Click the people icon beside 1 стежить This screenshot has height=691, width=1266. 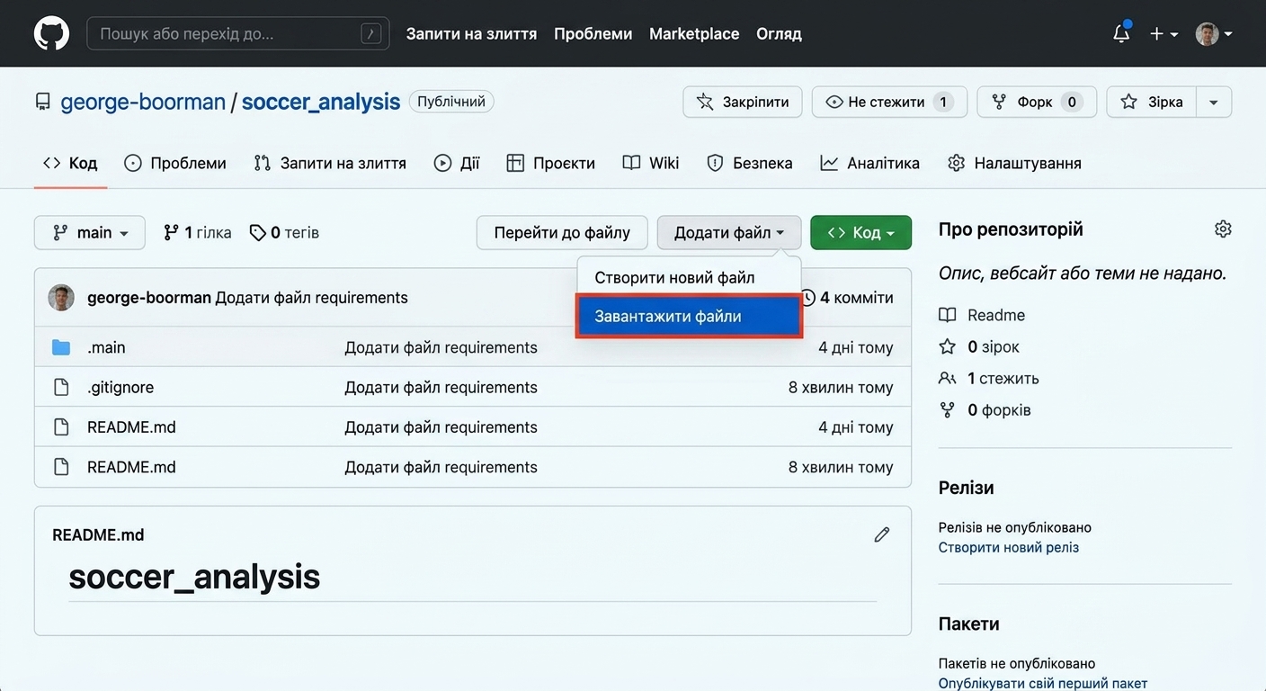[947, 378]
